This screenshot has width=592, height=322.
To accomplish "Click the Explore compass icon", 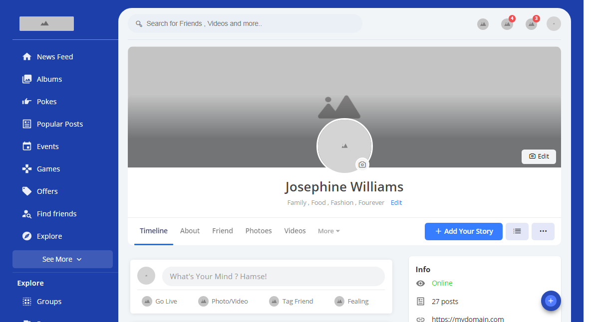I will tap(27, 236).
